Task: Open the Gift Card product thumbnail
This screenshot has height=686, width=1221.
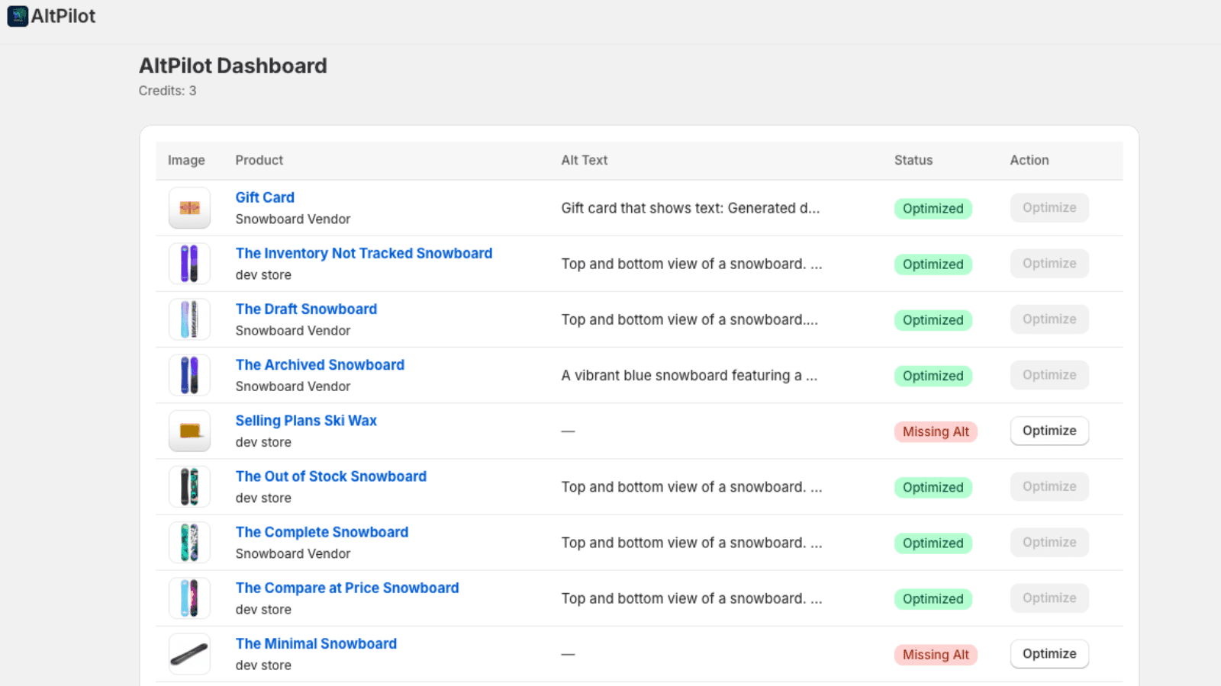Action: tap(189, 208)
